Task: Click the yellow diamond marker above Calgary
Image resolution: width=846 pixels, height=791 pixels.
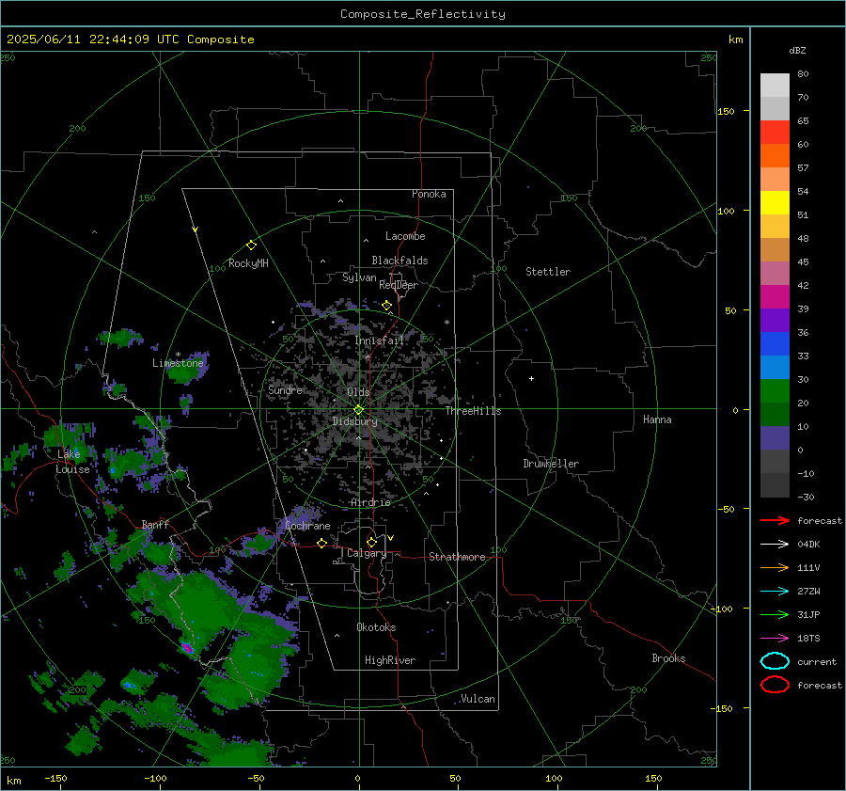Action: [371, 542]
